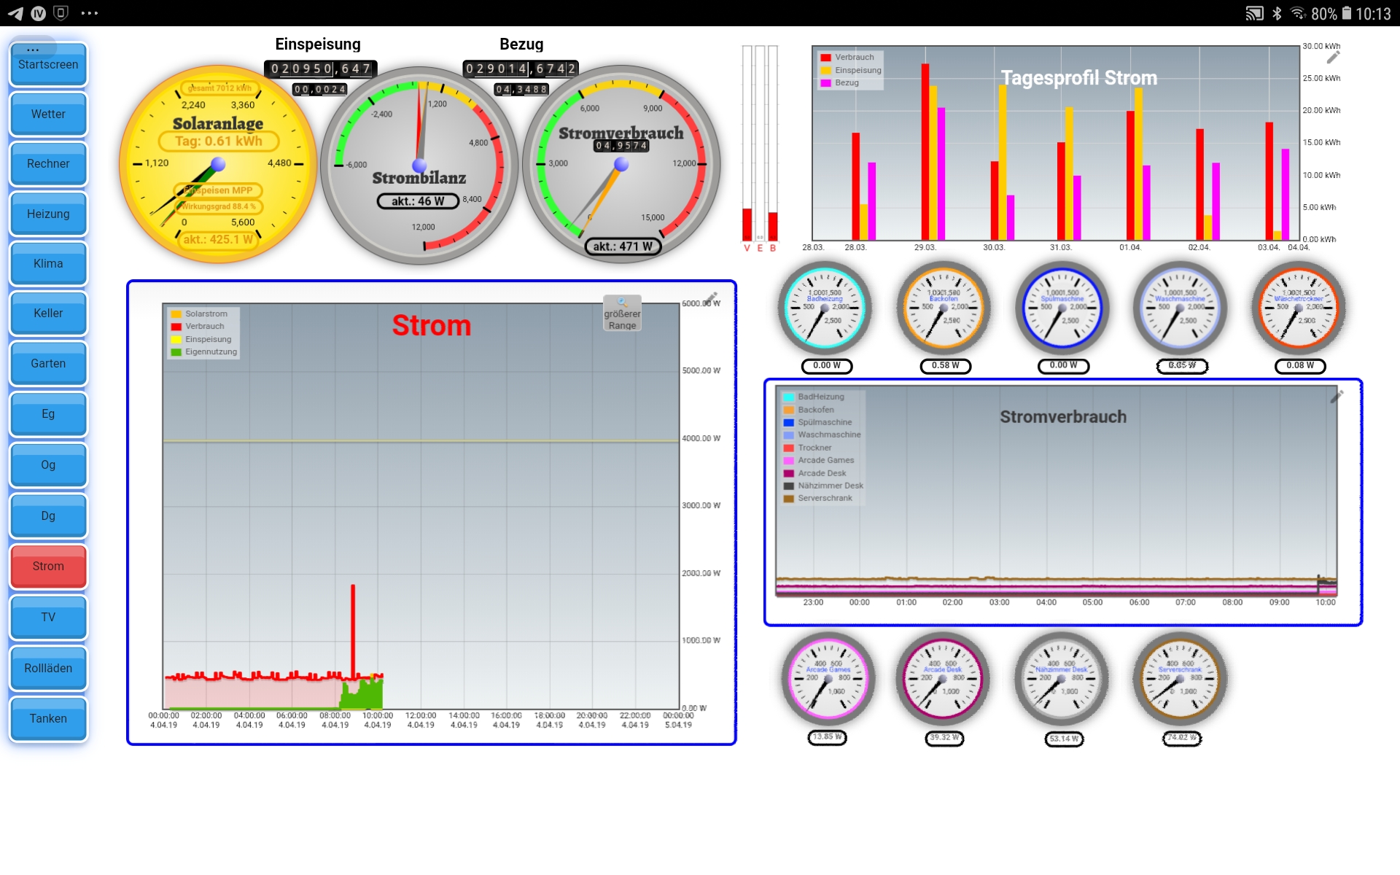Click the pencil icon on Stromverbrauch chart
This screenshot has width=1400, height=875.
pyautogui.click(x=1337, y=397)
